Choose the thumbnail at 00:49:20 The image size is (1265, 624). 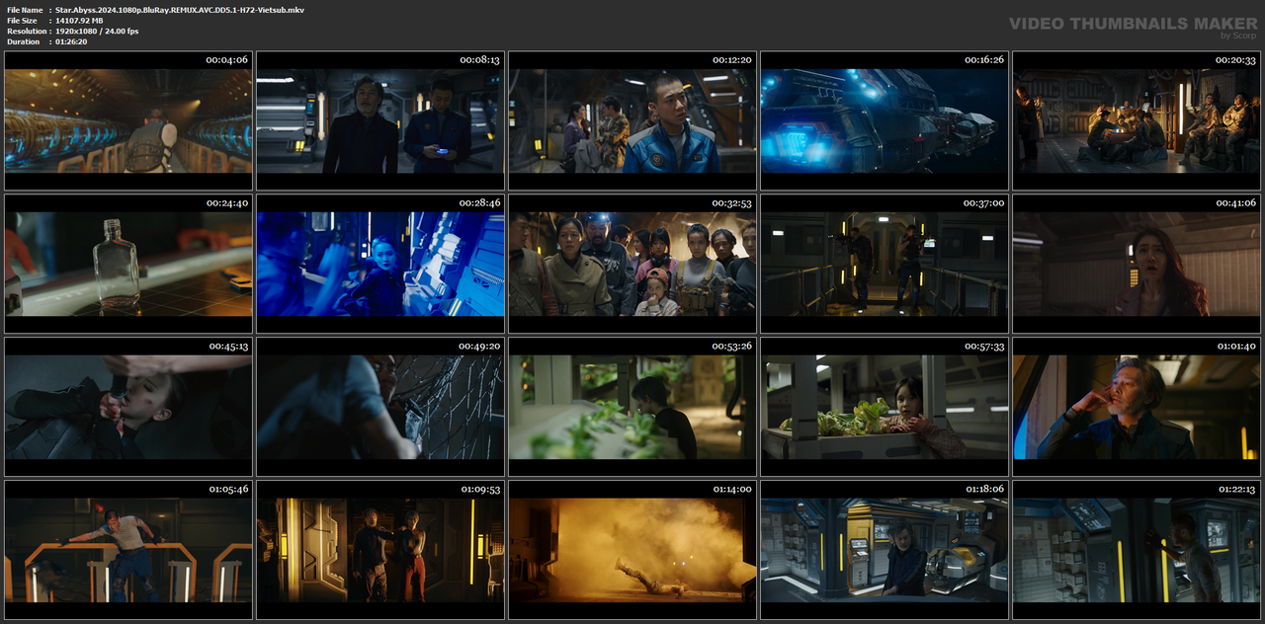(380, 407)
